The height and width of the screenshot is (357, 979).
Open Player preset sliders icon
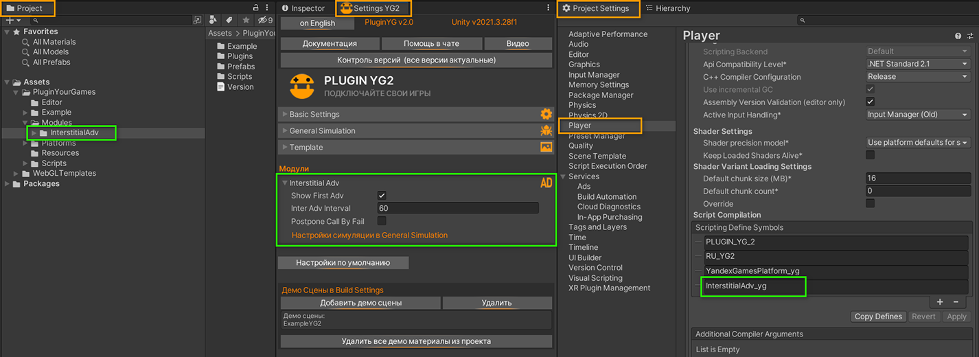point(969,36)
